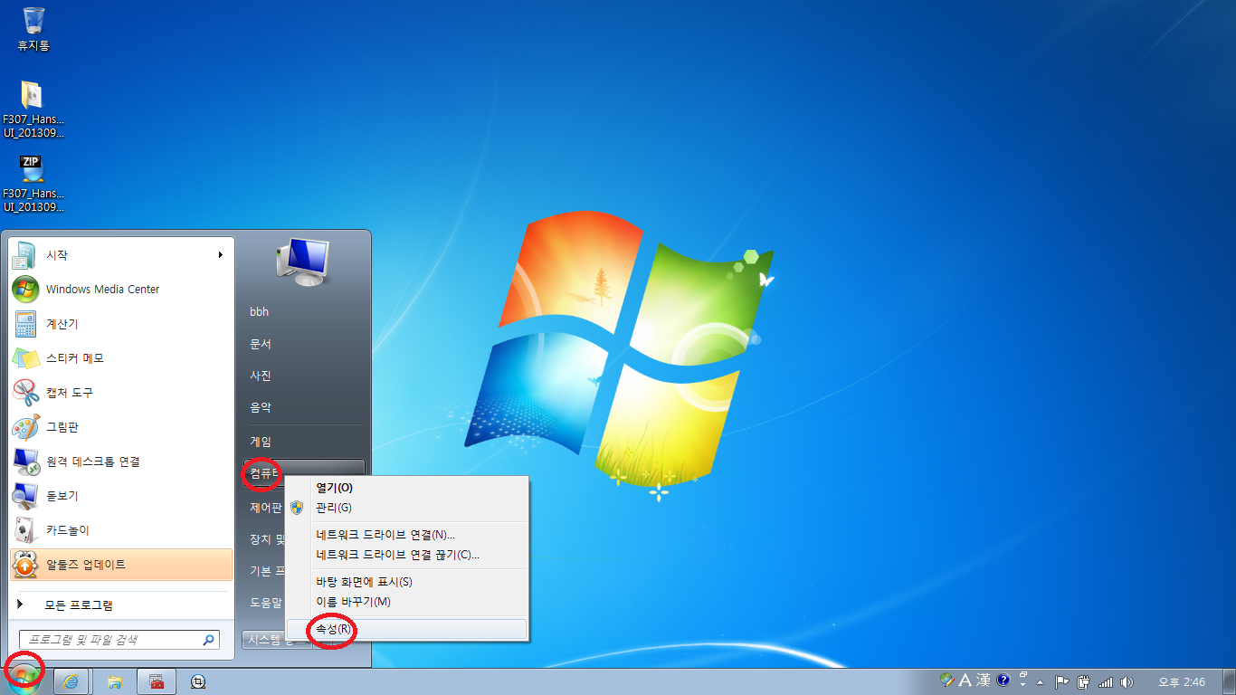Expand the 시작 submenu arrow
The height and width of the screenshot is (695, 1236).
point(220,255)
